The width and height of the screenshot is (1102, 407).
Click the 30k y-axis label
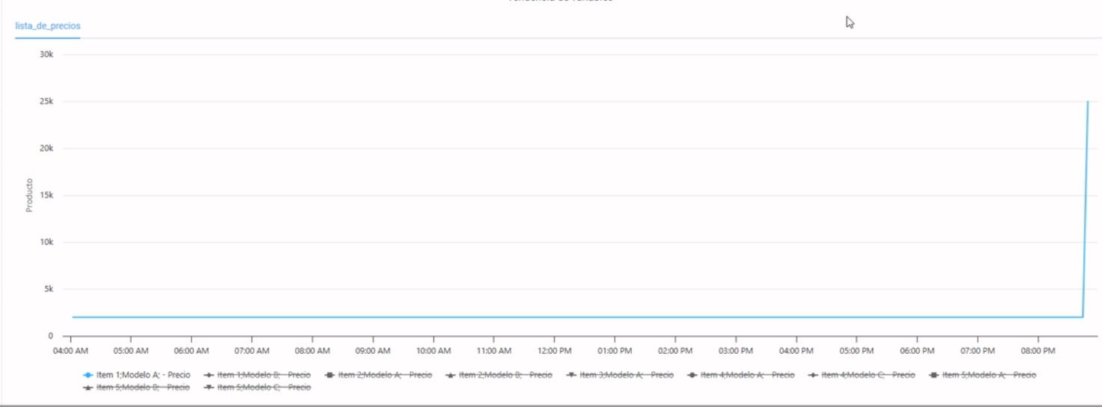tap(46, 55)
